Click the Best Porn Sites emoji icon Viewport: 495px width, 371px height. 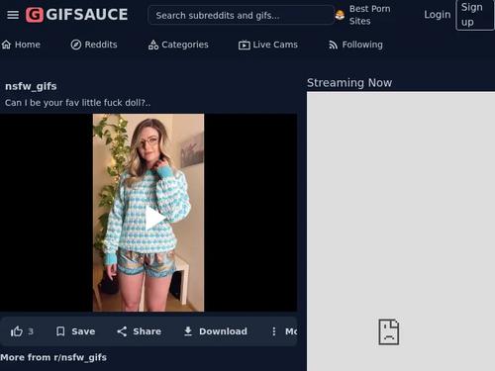(340, 15)
